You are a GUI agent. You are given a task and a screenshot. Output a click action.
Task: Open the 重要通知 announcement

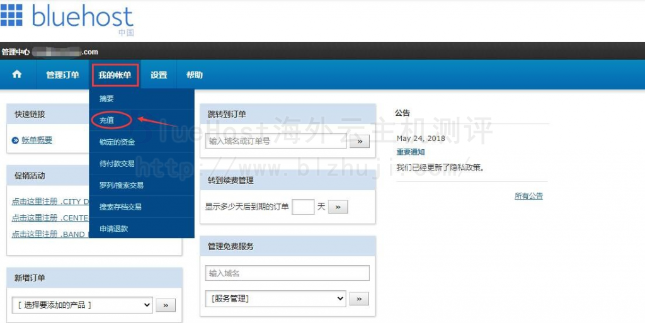[x=411, y=152]
